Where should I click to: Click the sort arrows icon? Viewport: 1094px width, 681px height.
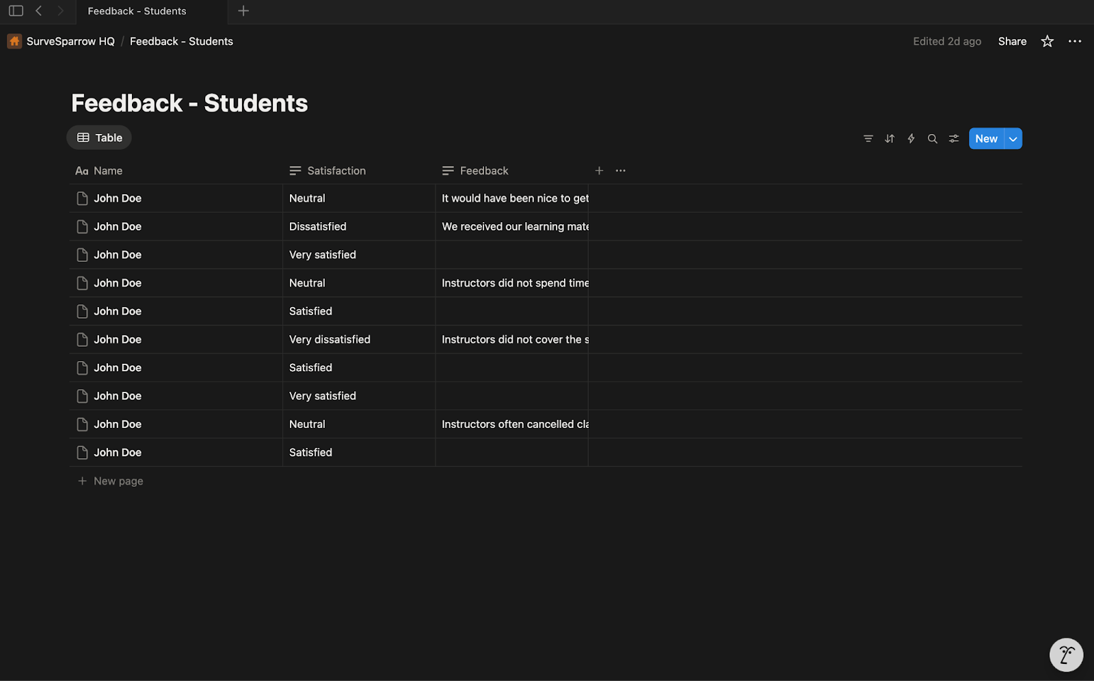coord(890,139)
